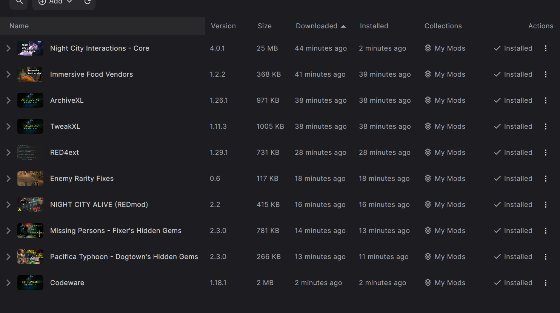Open actions menu for Enemy Rarity Fixes
This screenshot has width=560, height=313.
click(546, 179)
